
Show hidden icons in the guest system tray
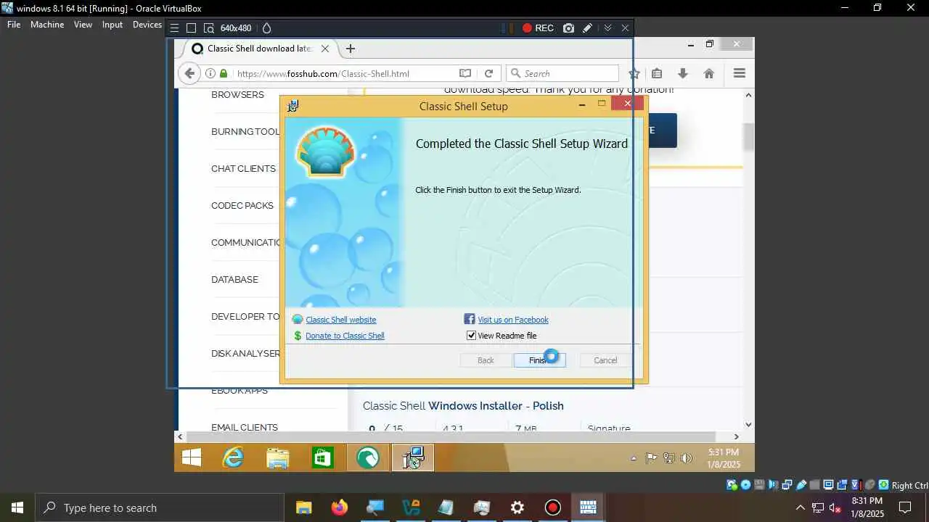(x=634, y=458)
